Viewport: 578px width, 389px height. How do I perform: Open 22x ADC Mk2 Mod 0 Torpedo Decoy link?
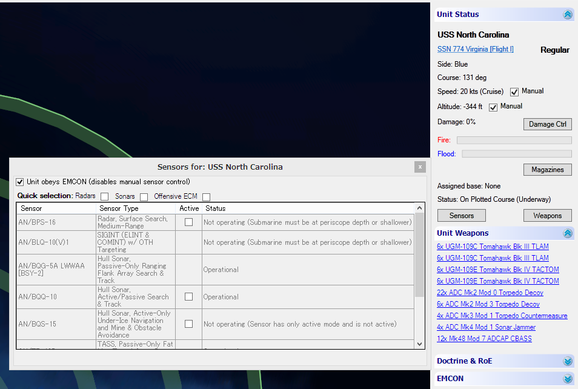[490, 293]
